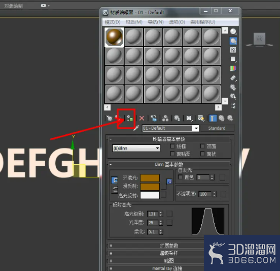This screenshot has width=280, height=271.
Task: Click ambient-diffuse map lock button
Action: coord(169,182)
